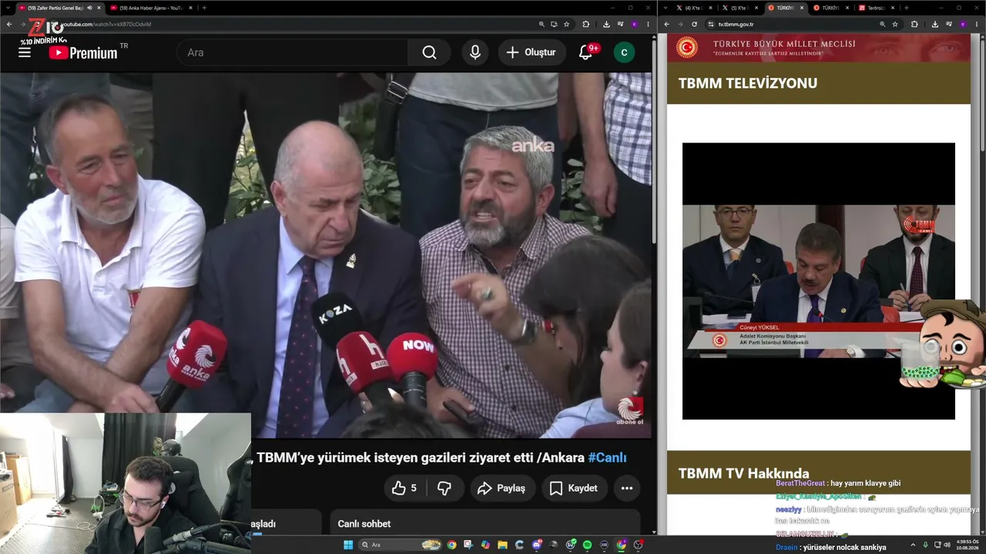Screen dimensions: 986x554
Task: Bookmark the TBMM page with star icon
Action: [x=895, y=25]
